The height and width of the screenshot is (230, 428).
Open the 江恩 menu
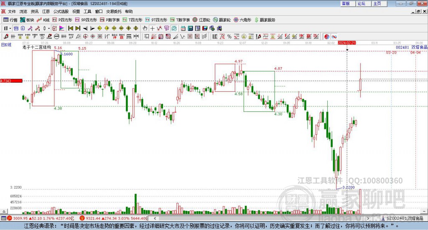pyautogui.click(x=46, y=11)
